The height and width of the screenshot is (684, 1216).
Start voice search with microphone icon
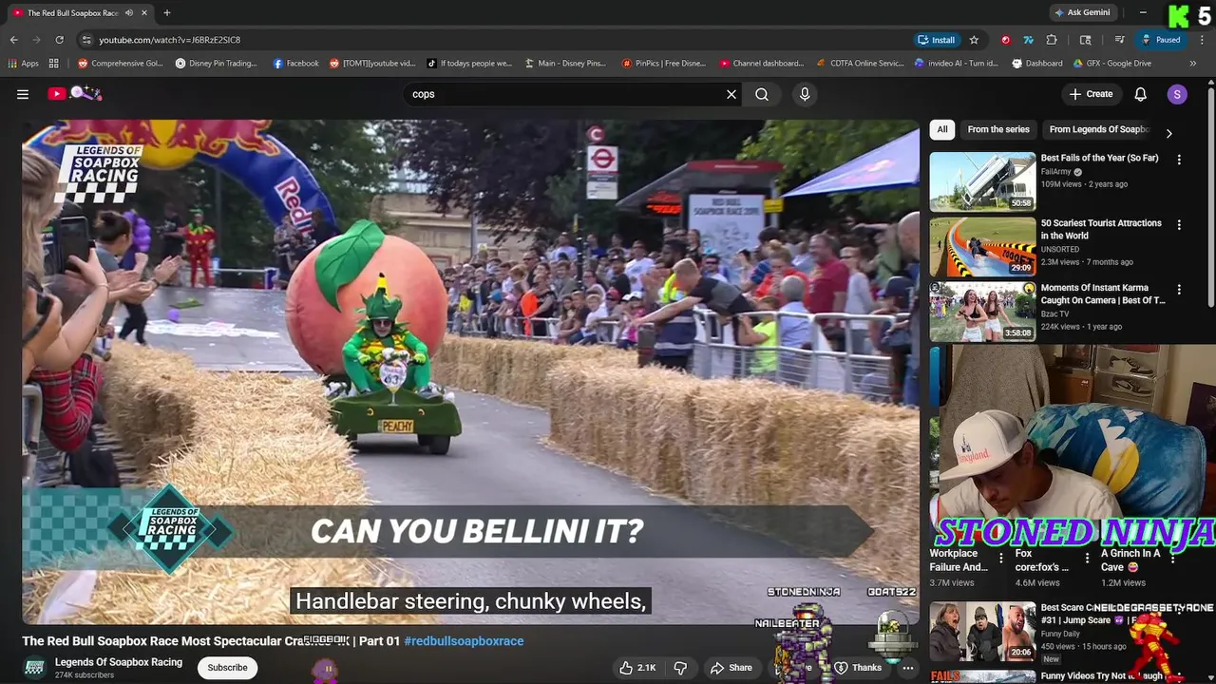(x=805, y=94)
